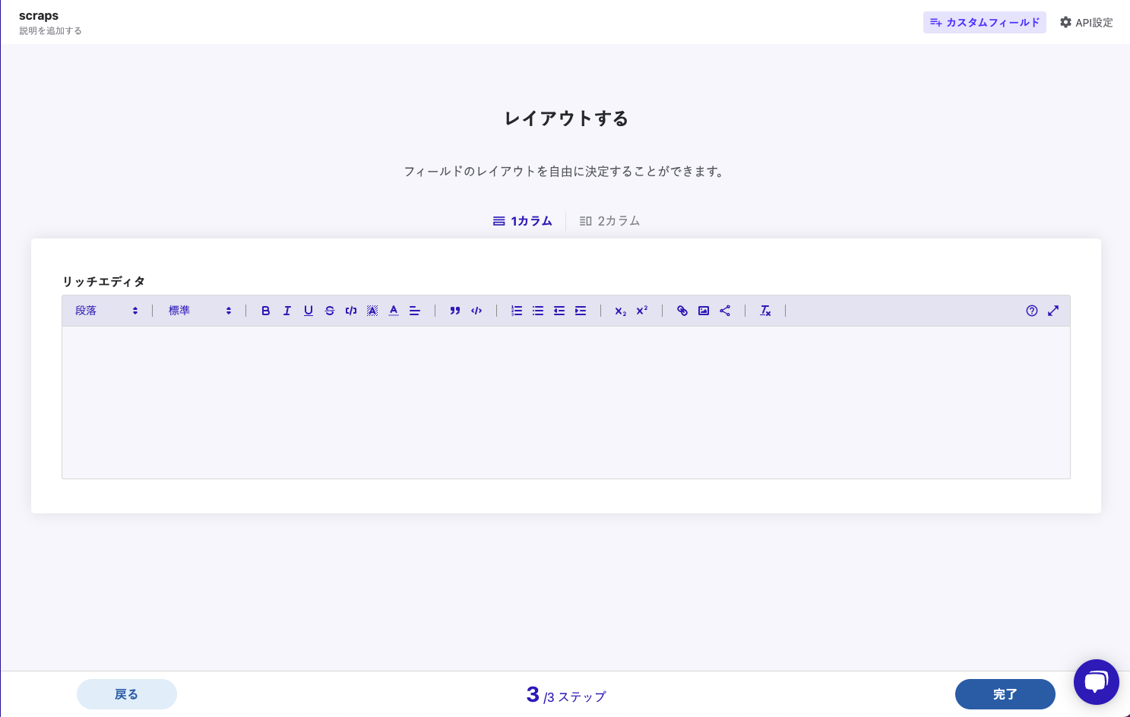
Task: Click the 戻る back button
Action: tap(126, 694)
